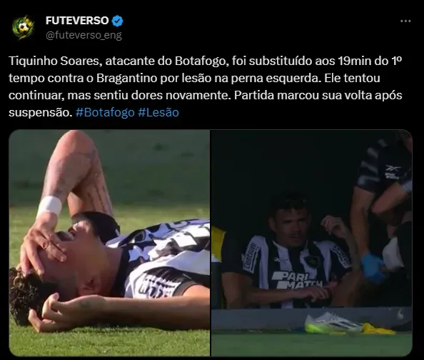The height and width of the screenshot is (360, 424).
Task: Open the three-dot more options menu
Action: tap(405, 21)
